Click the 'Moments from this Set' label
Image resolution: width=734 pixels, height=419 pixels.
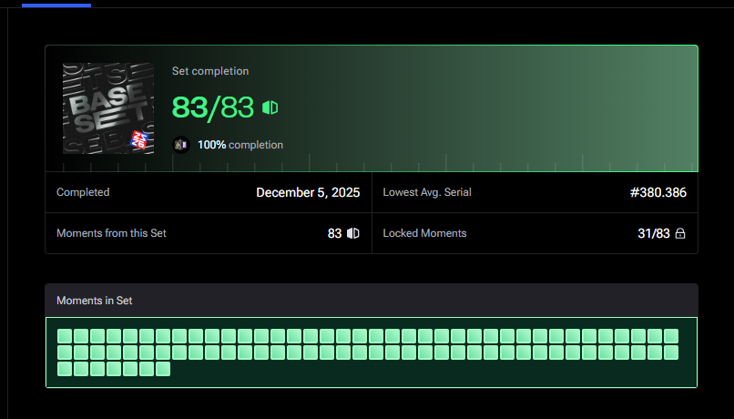pyautogui.click(x=111, y=233)
